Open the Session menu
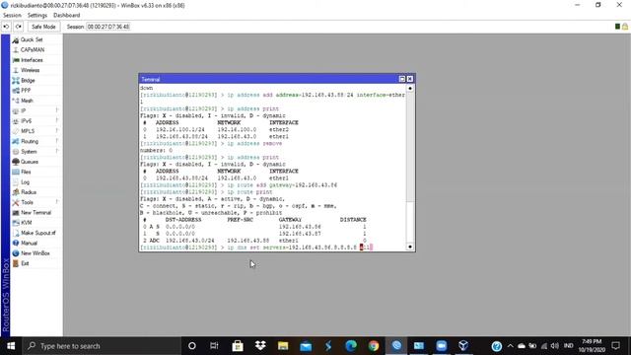This screenshot has width=631, height=355. [x=12, y=16]
